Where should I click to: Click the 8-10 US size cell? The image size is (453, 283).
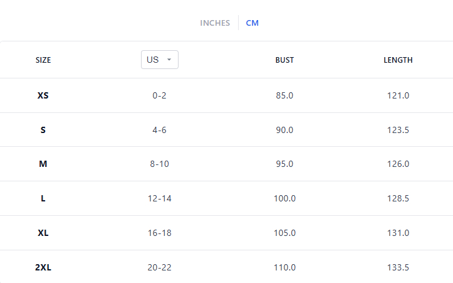point(159,164)
